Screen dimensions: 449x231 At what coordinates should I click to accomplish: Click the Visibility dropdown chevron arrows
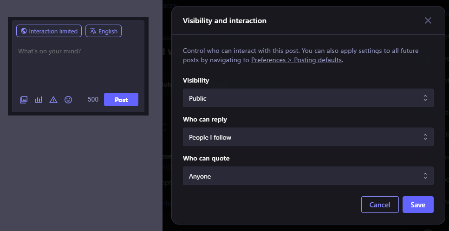425,98
